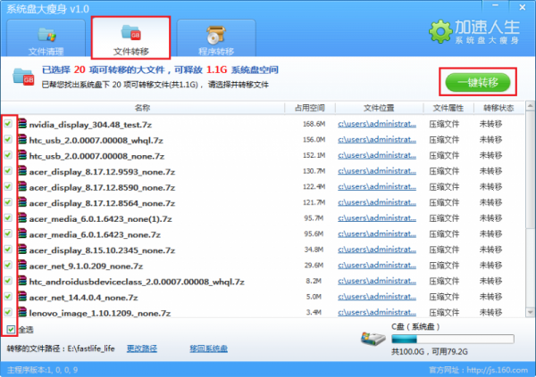Click archive icon of htc_usb_2.0.0007.00008_whql.7z
This screenshot has width=536, height=377.
click(x=22, y=139)
